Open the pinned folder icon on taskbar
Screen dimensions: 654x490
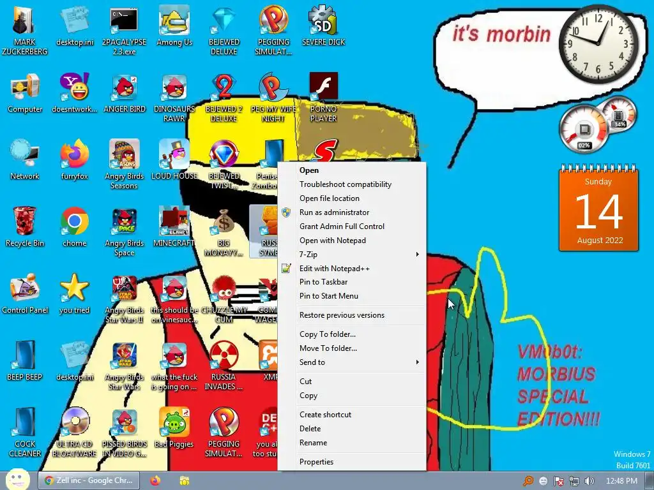point(185,480)
